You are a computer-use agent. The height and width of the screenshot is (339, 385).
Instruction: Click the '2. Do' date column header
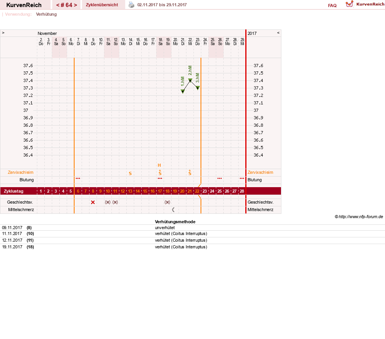[41, 42]
